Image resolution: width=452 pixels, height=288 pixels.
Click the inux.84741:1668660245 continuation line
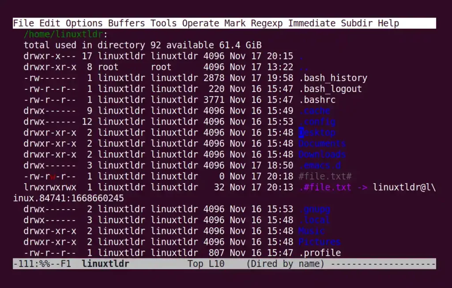click(x=68, y=198)
